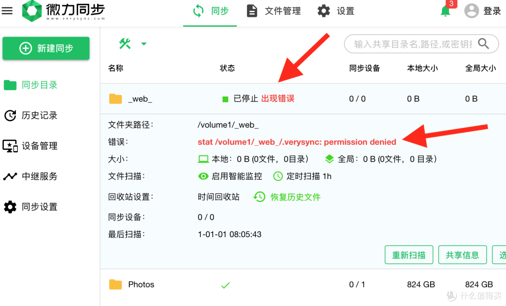
Task: Click the 恢复历史文件 link
Action: click(296, 197)
